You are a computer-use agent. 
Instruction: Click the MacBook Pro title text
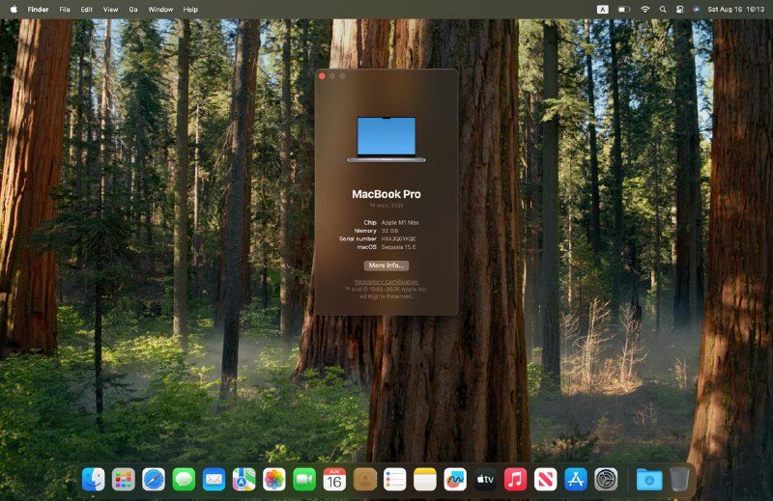386,194
